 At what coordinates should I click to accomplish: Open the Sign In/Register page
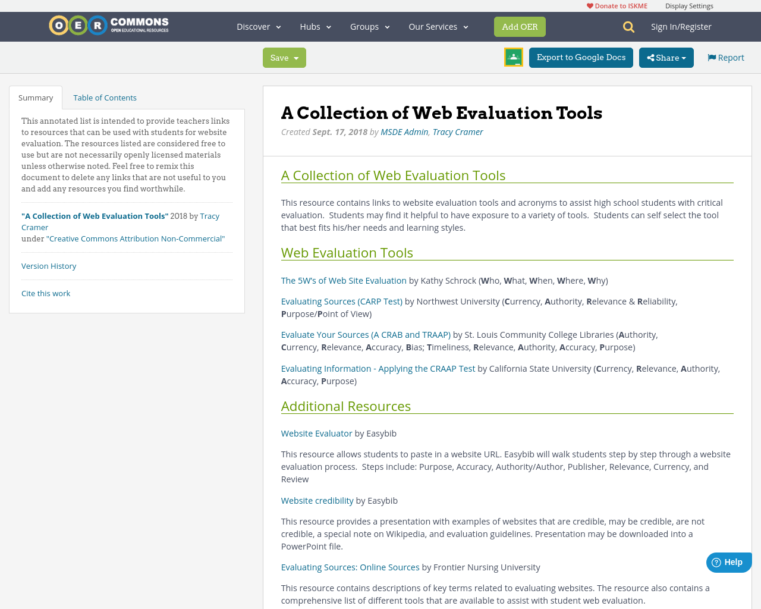681,26
